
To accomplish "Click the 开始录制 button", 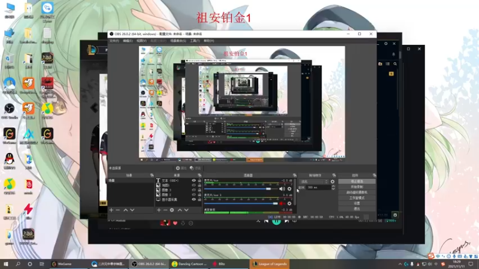I will (x=357, y=187).
